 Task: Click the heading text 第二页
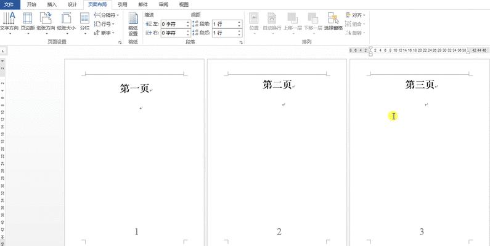click(x=277, y=84)
